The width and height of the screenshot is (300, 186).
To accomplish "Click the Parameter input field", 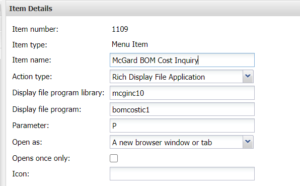I will 182,126.
